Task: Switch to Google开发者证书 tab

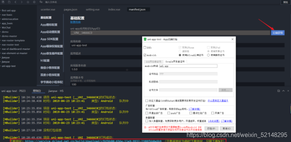Action: click(x=175, y=62)
